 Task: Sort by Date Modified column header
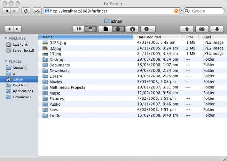click(149, 37)
